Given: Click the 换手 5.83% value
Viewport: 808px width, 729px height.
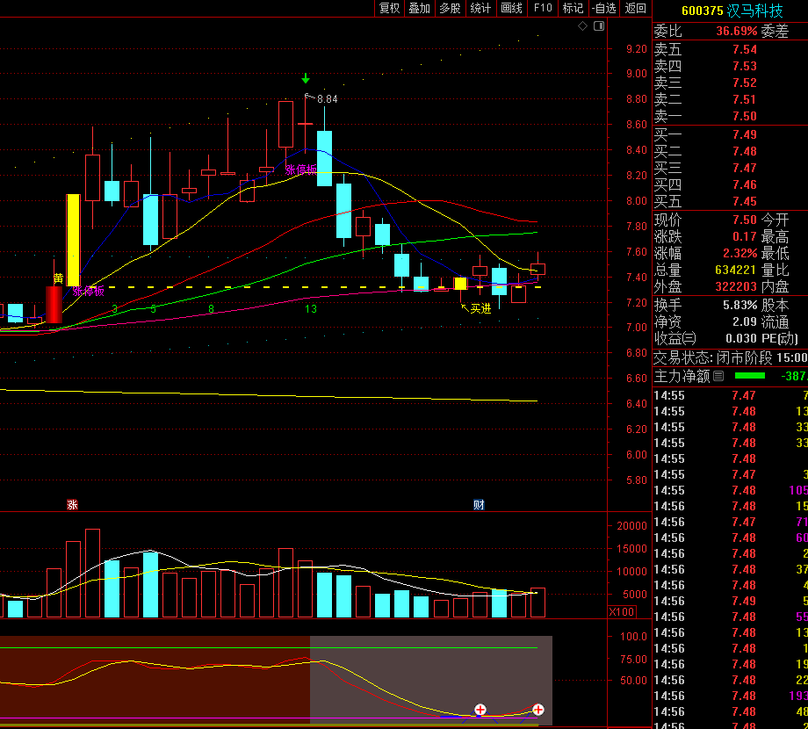Looking at the screenshot, I should [x=740, y=305].
